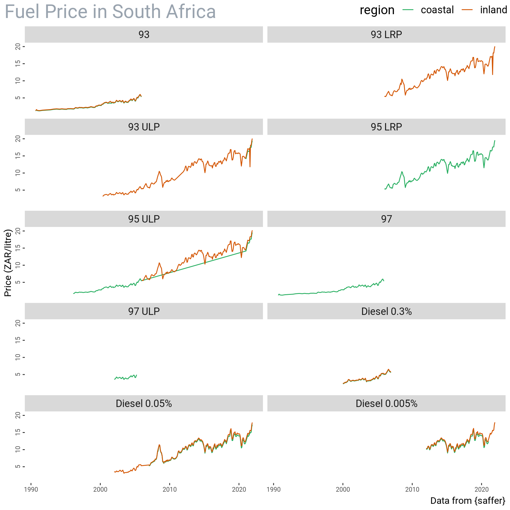Click the "region" legend title
Image resolution: width=510 pixels, height=510 pixels.
coord(377,10)
